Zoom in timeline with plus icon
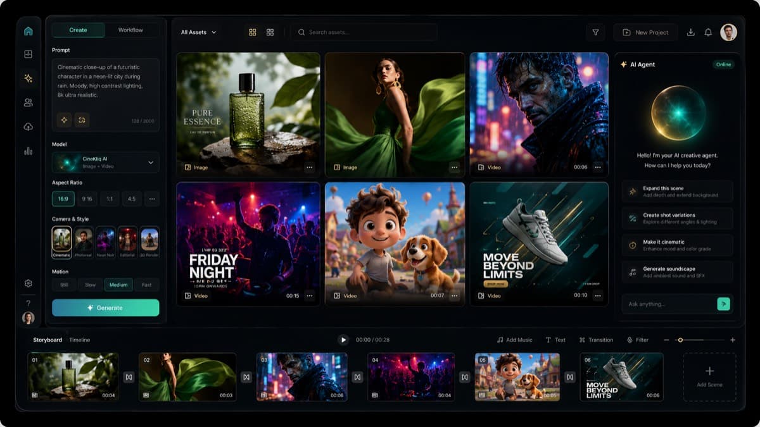The width and height of the screenshot is (760, 427). [733, 340]
